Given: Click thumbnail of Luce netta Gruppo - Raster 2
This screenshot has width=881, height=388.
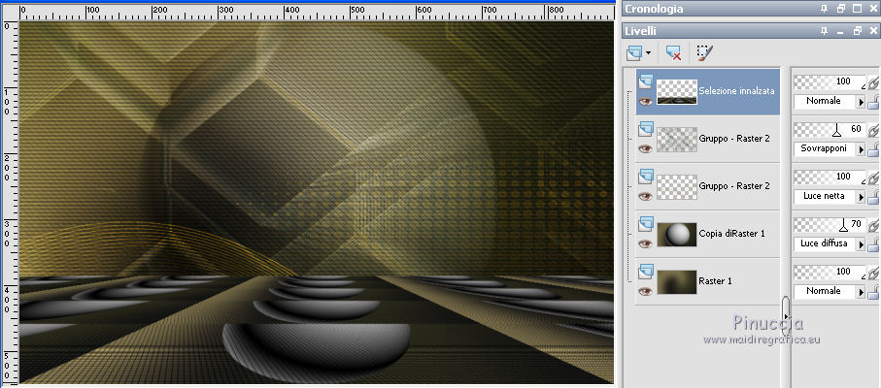Looking at the screenshot, I should click(x=677, y=186).
